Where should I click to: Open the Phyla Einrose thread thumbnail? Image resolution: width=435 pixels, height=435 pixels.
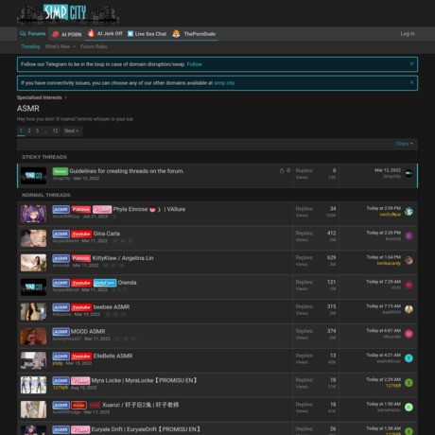33,214
